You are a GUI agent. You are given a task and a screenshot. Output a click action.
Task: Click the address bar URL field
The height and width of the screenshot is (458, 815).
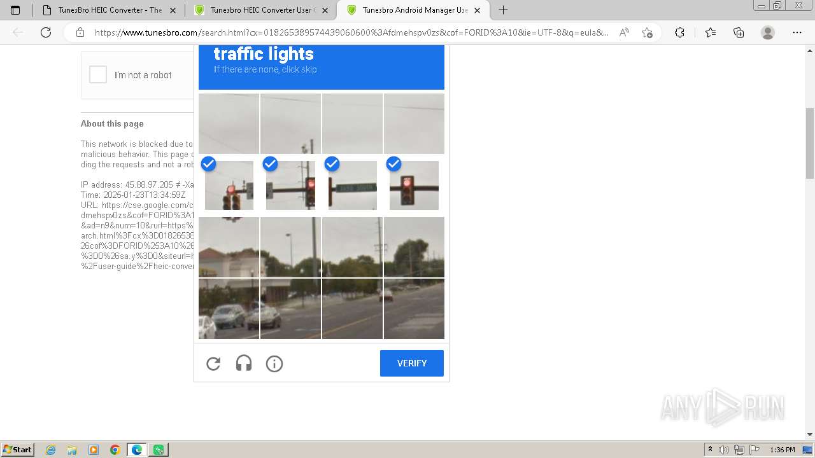[x=351, y=32]
